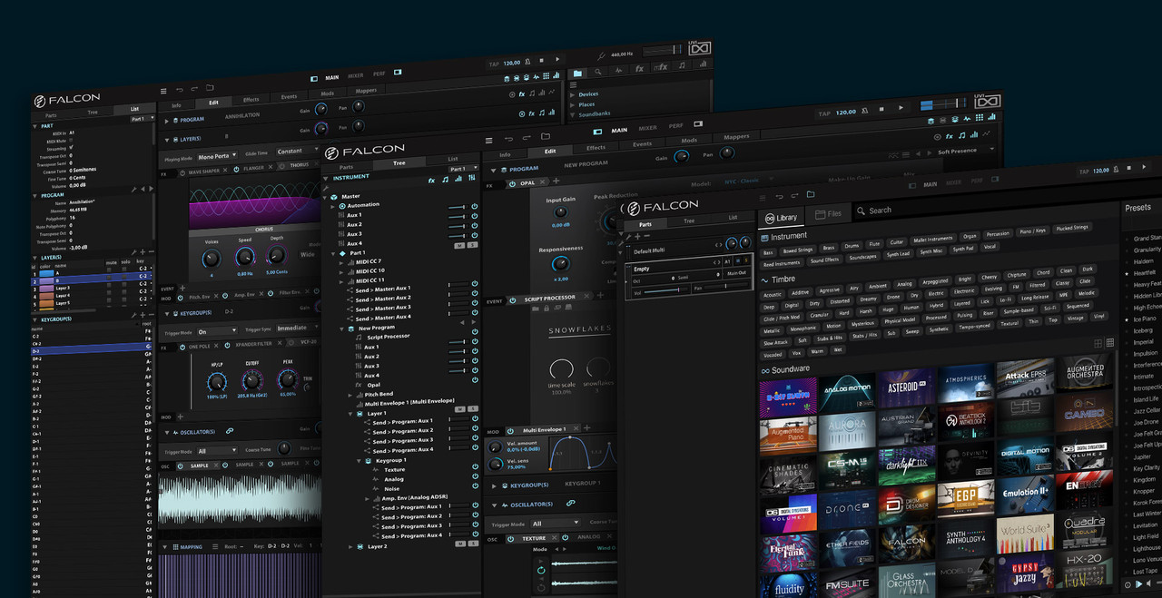Open Effects tab in back window

(x=251, y=100)
